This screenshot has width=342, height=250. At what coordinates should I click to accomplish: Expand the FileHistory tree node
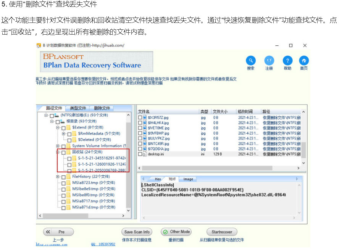tap(58, 176)
